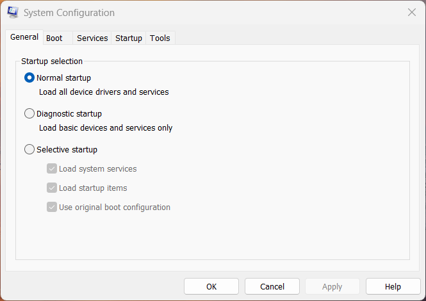Open the Tools tab

[x=160, y=38]
